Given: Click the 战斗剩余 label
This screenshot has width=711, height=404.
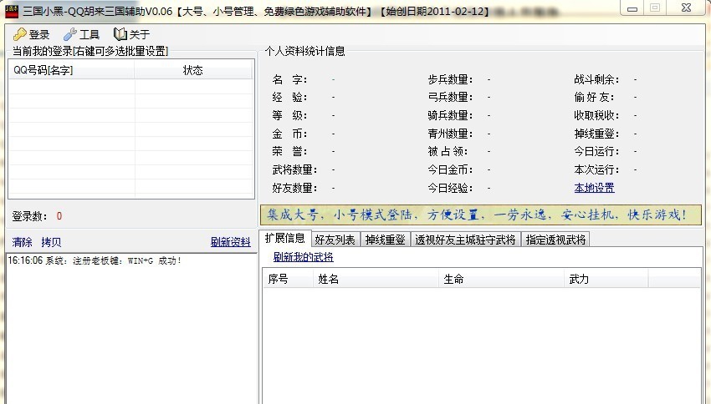Looking at the screenshot, I should coord(596,79).
